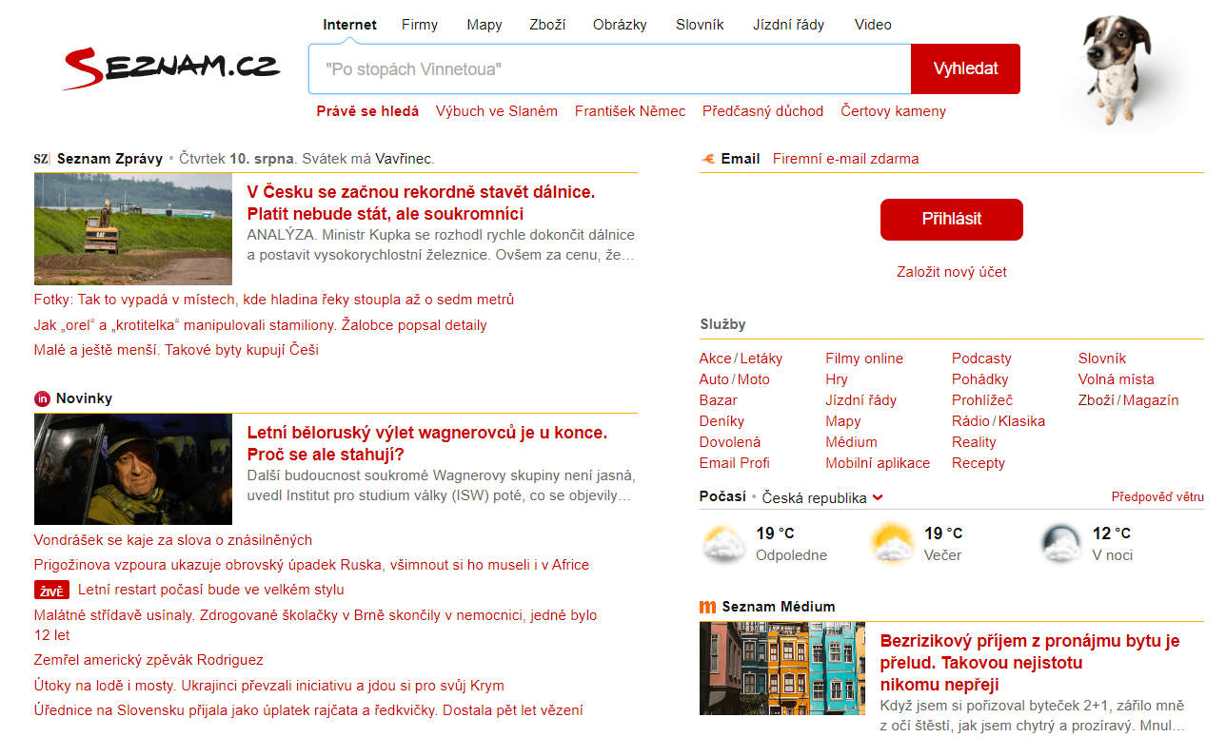1226x737 pixels.
Task: Click trending search František Němec
Action: pos(630,111)
